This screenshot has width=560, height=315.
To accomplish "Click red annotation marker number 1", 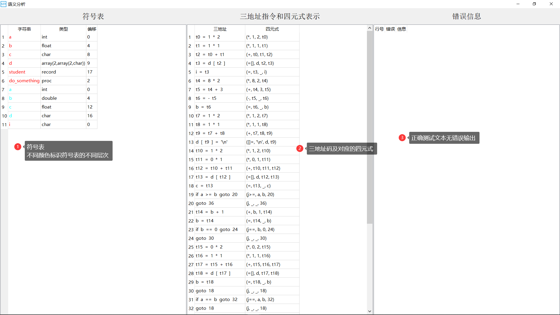I will tap(17, 147).
